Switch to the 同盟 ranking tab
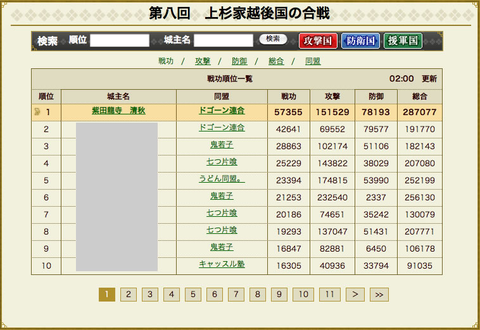This screenshot has width=480, height=330. point(313,61)
